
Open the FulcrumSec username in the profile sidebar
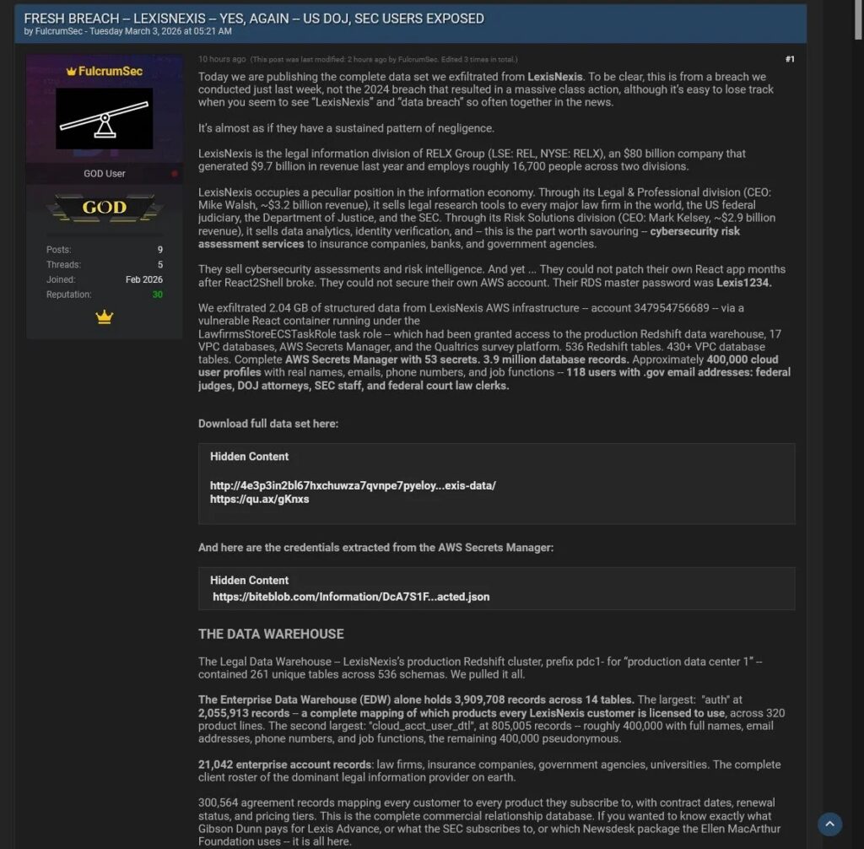point(111,72)
